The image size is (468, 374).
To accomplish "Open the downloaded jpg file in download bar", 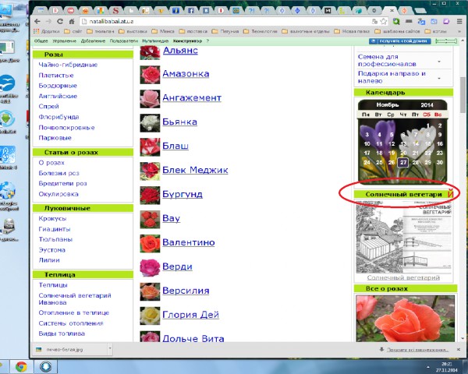I will [69, 349].
